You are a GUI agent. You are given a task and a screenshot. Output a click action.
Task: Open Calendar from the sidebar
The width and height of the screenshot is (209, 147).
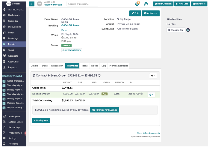(x=13, y=21)
